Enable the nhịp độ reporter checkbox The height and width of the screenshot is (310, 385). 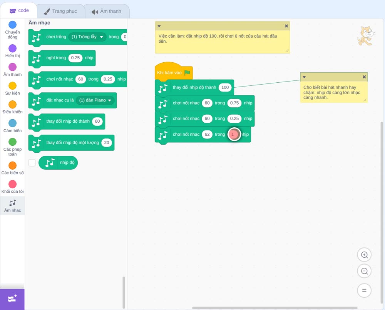(x=32, y=163)
